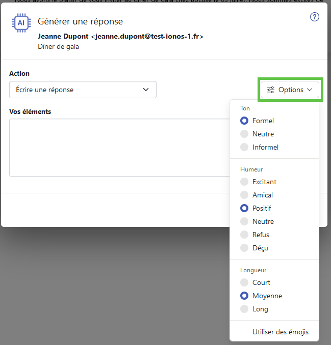The image size is (331, 345).
Task: Choose Amical under Humeur
Action: click(x=244, y=195)
